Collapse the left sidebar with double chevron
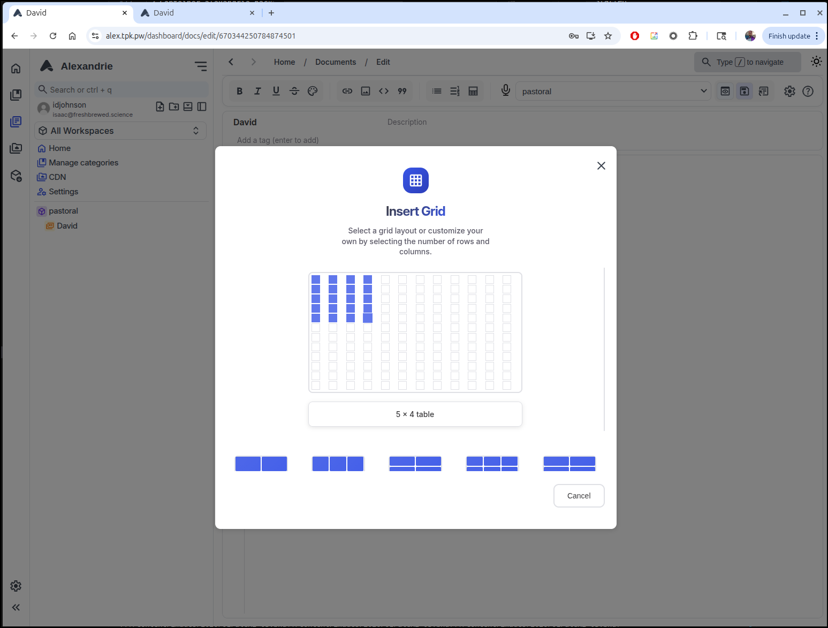 coord(16,607)
